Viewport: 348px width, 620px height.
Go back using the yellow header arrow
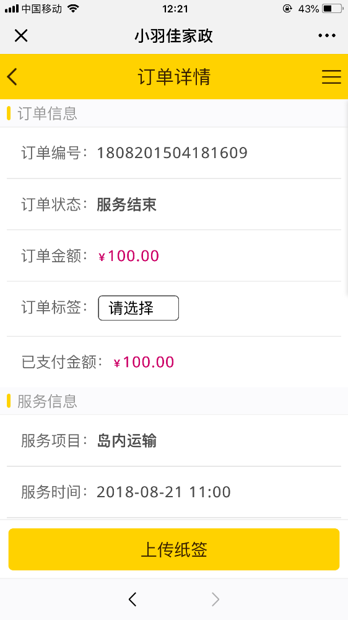click(12, 76)
